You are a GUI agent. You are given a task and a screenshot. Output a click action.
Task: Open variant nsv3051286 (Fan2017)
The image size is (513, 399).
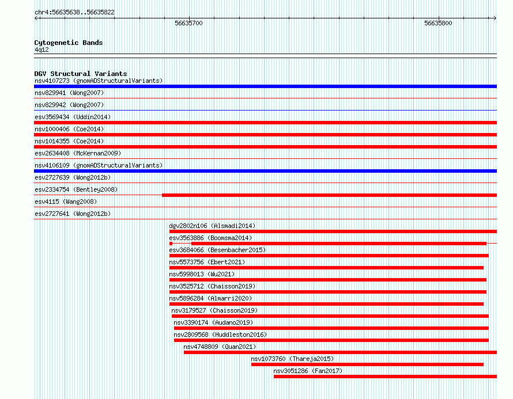[308, 371]
